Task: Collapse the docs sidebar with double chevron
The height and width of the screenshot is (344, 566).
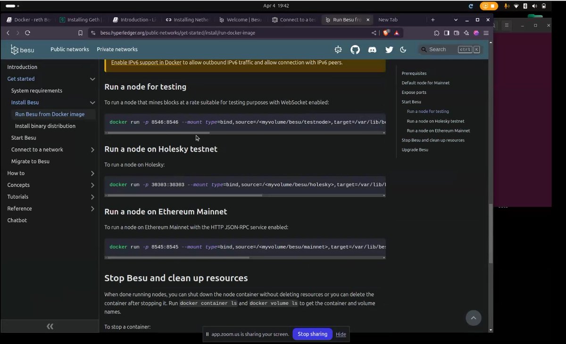Action: click(x=50, y=326)
